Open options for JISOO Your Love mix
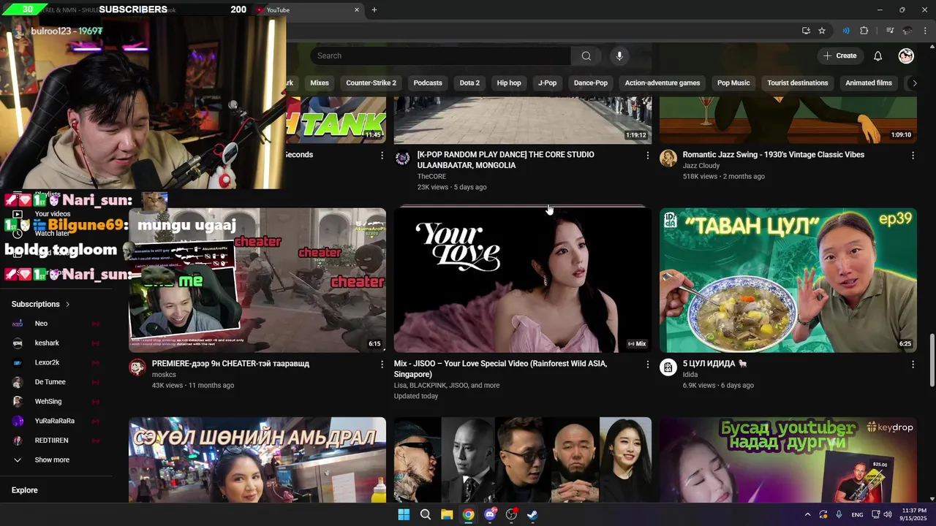 pyautogui.click(x=647, y=364)
